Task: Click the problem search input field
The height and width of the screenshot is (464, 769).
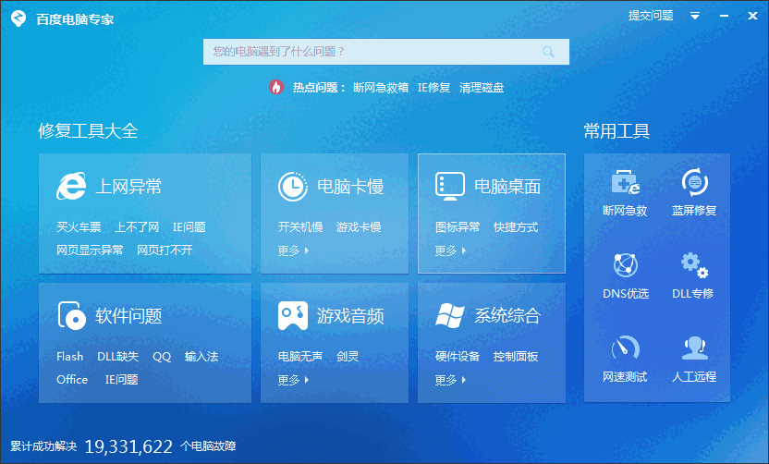Action: (386, 52)
